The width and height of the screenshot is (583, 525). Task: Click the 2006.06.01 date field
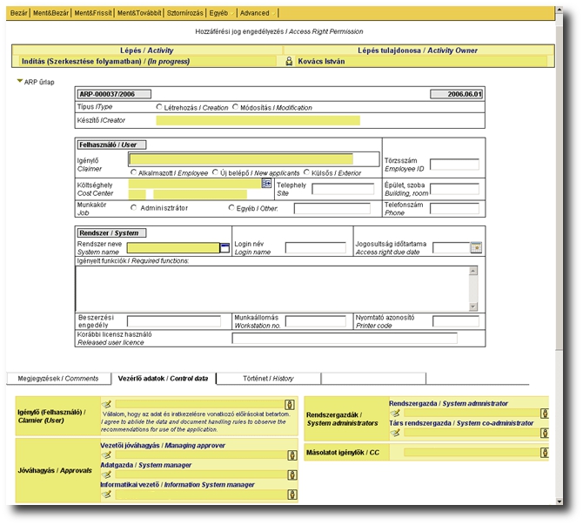click(x=457, y=94)
